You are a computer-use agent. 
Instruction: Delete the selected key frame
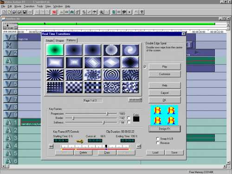[83, 153]
